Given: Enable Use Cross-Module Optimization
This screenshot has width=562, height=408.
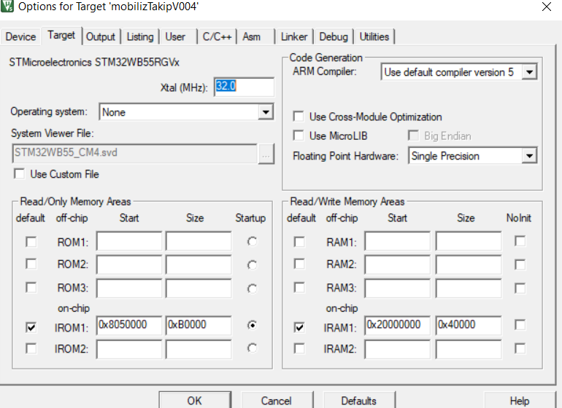Looking at the screenshot, I should (x=299, y=117).
